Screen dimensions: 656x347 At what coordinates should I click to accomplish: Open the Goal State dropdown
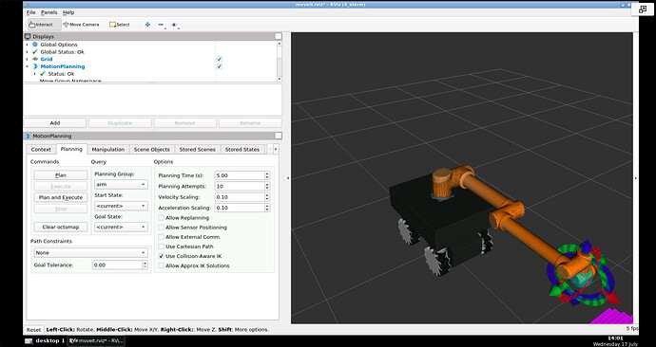click(x=121, y=227)
